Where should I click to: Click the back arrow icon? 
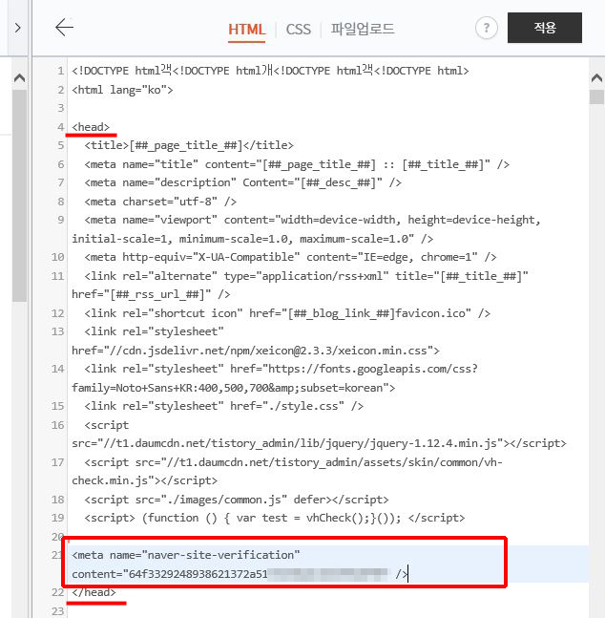tap(64, 28)
